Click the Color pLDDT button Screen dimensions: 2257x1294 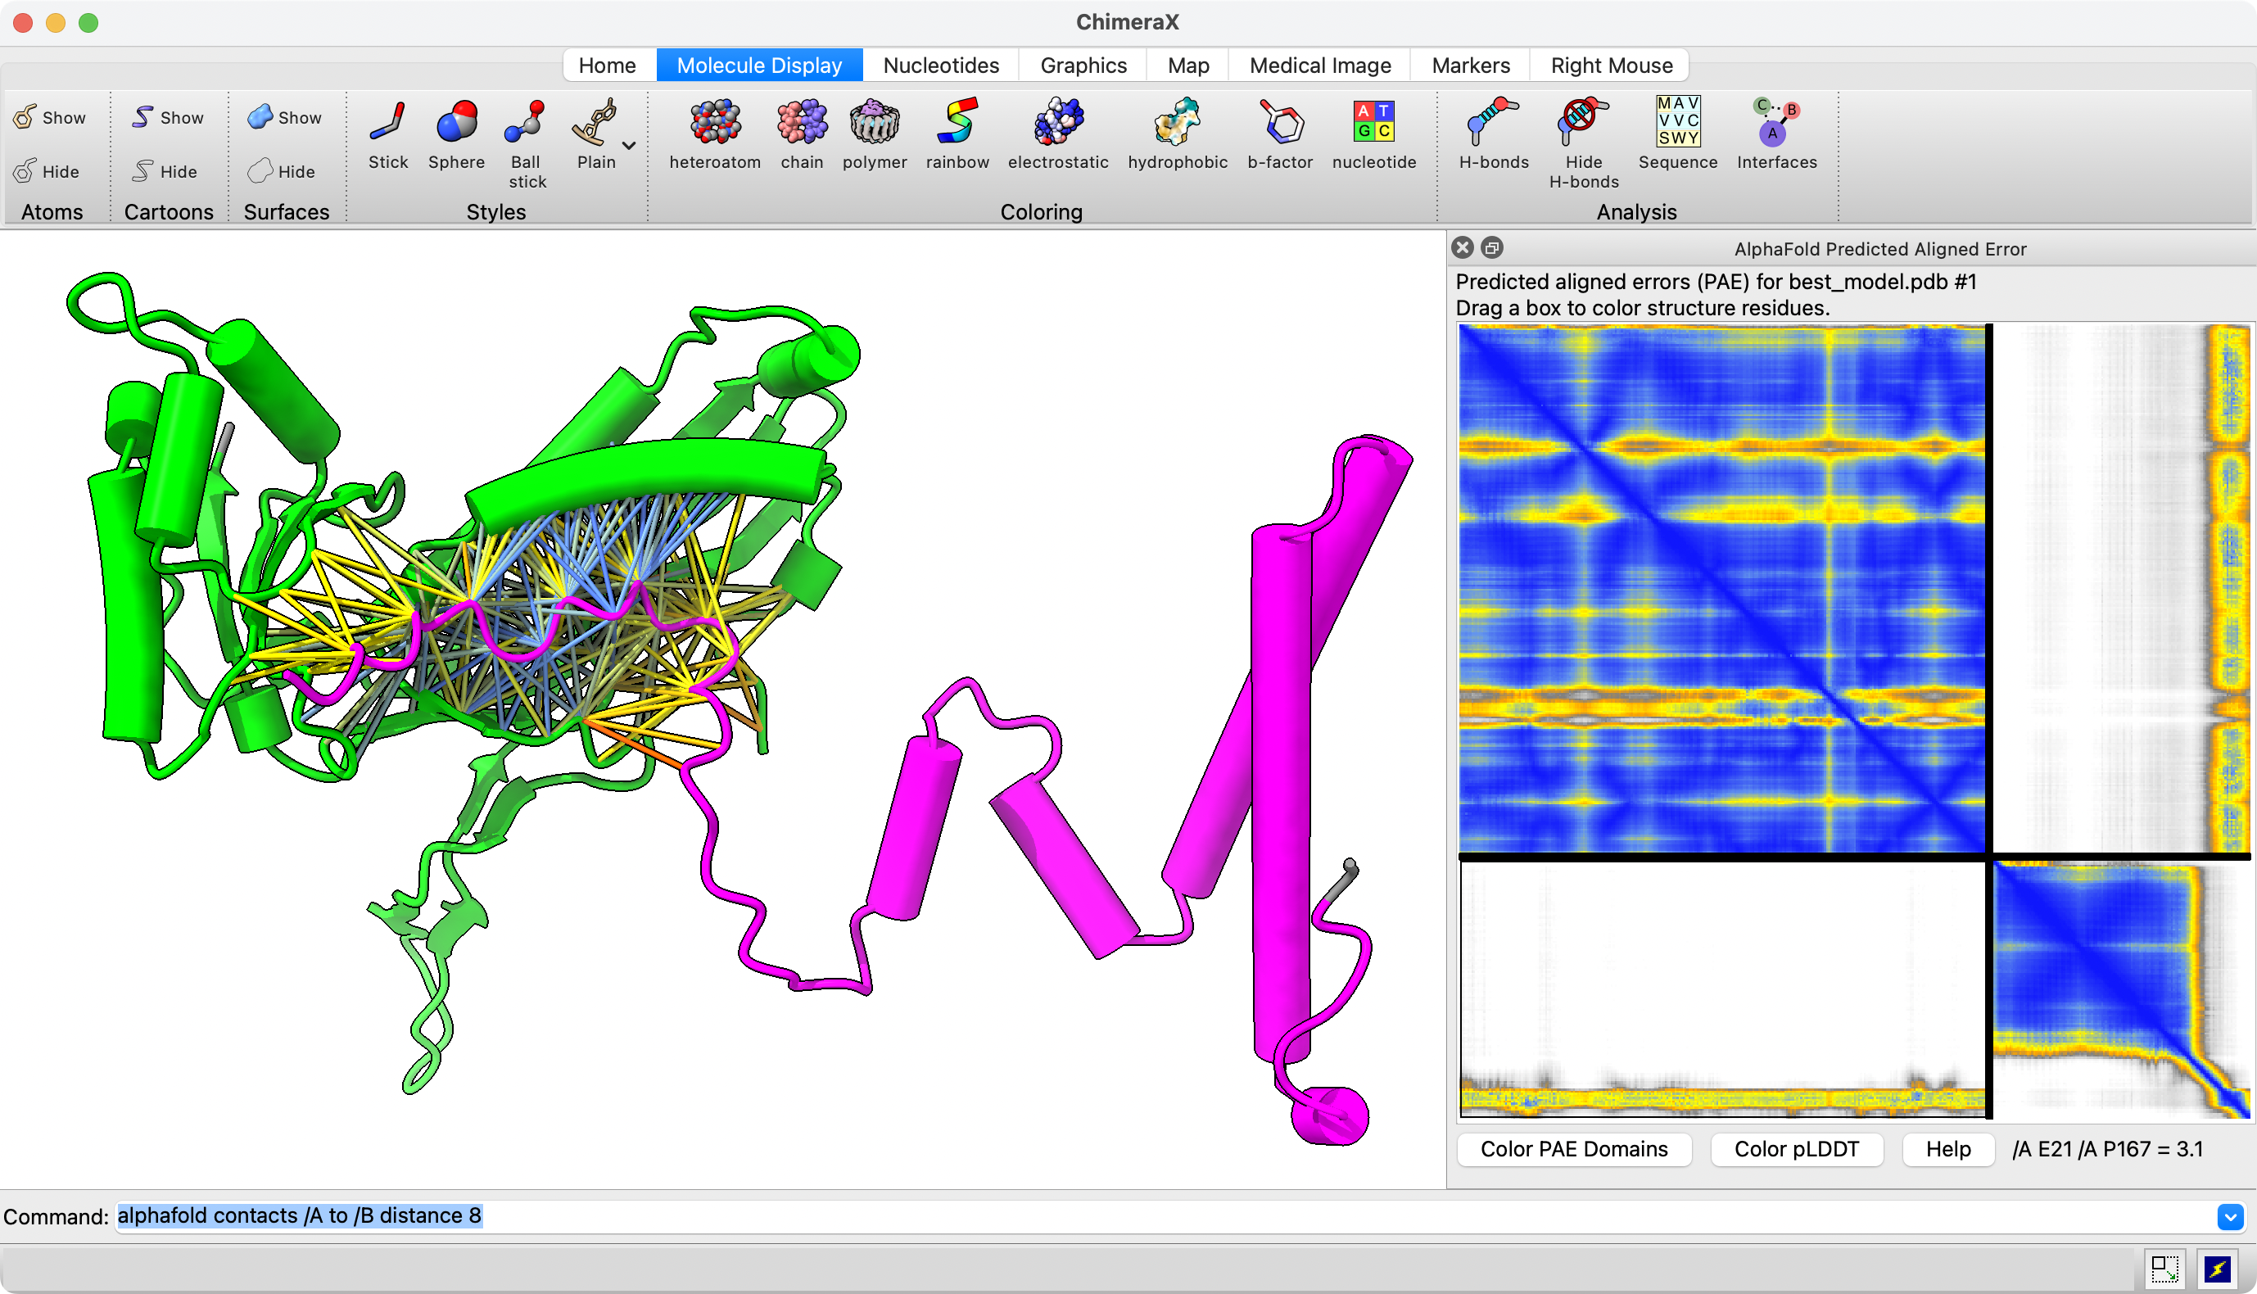pyautogui.click(x=1796, y=1149)
